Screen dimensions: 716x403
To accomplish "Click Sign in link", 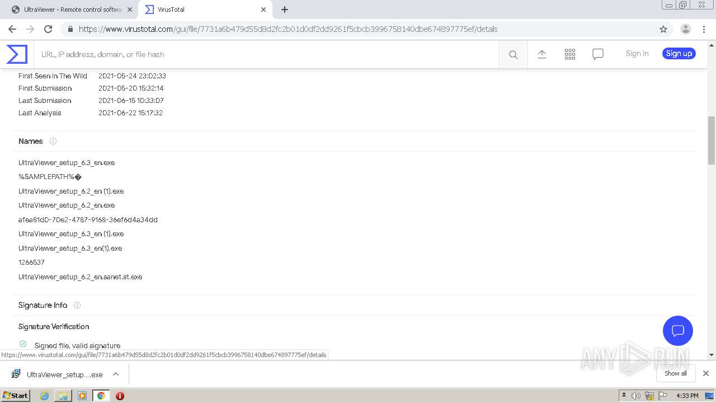I will pos(637,54).
